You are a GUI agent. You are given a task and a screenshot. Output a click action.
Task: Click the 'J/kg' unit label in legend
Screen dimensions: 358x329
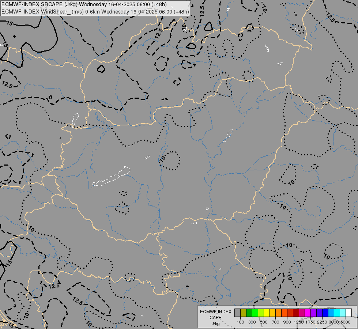point(215,324)
